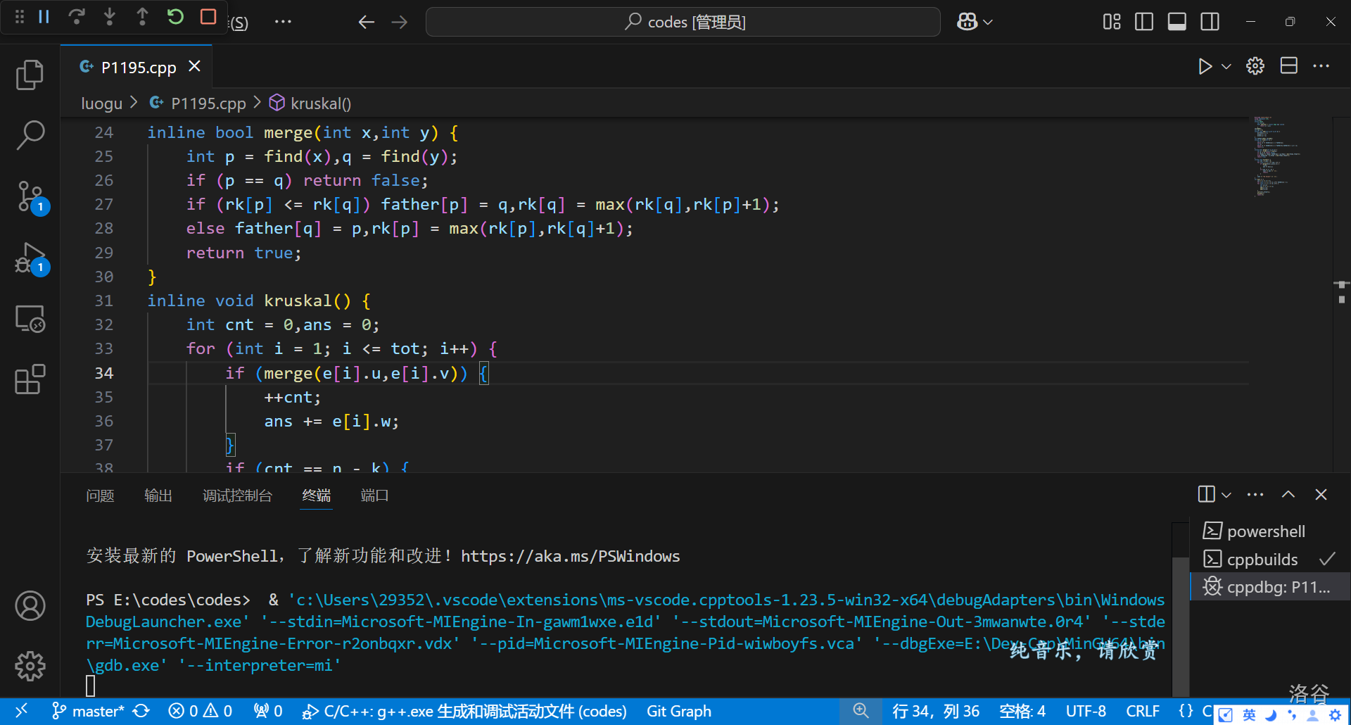Switch to the 输出 panel tab
This screenshot has height=725, width=1351.
158,496
